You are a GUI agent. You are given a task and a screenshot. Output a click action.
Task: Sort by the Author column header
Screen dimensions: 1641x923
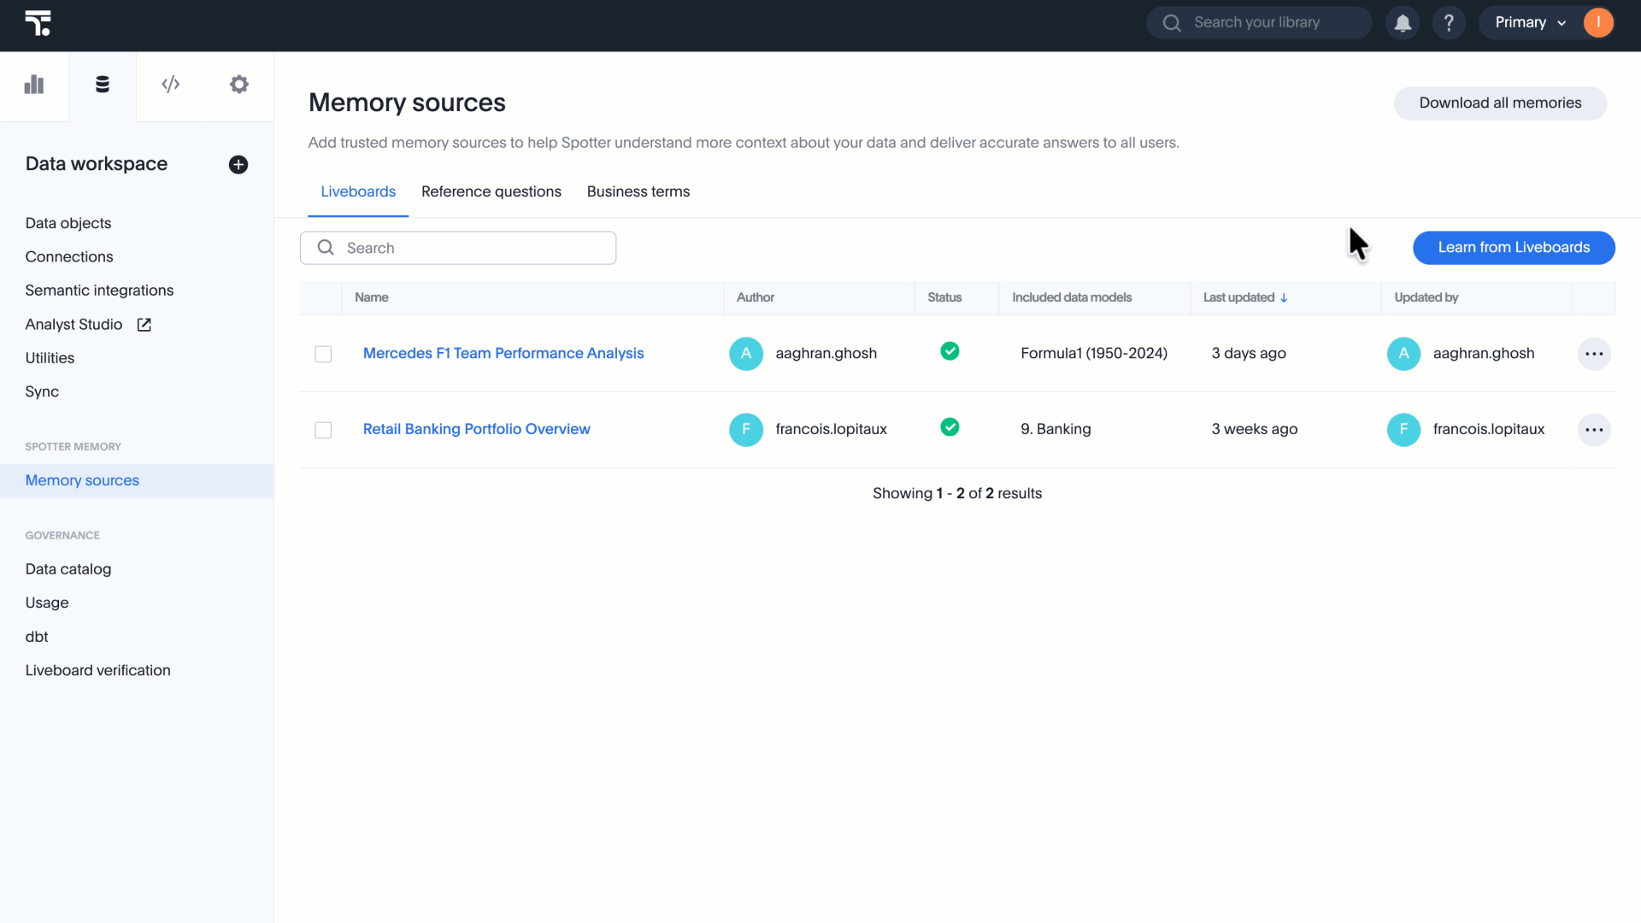click(756, 297)
